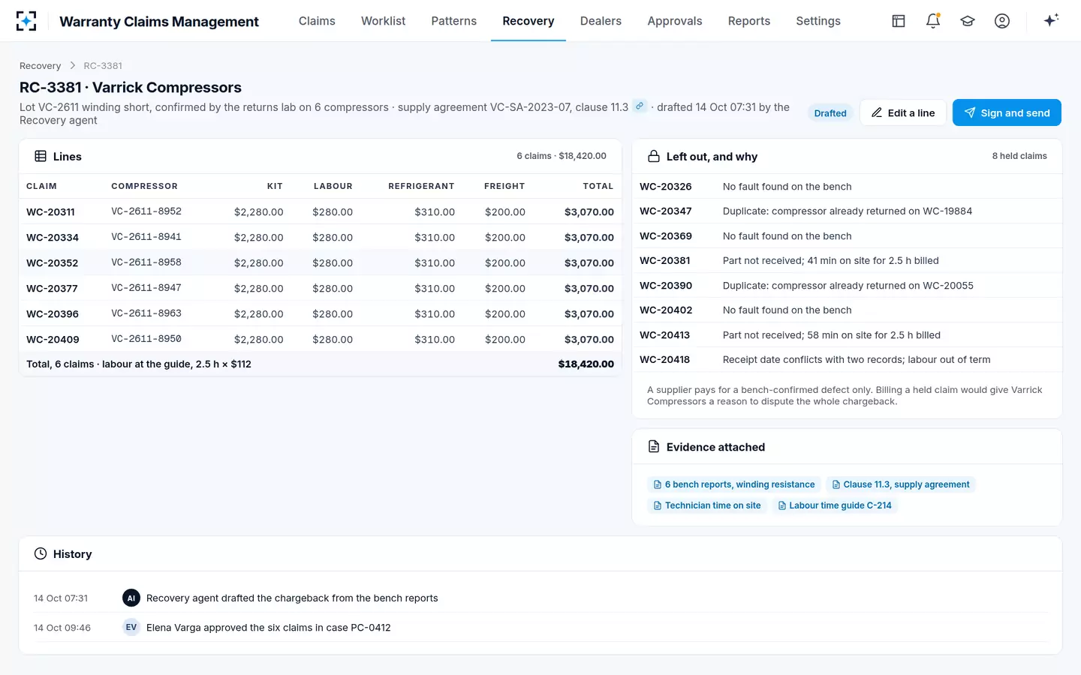Image resolution: width=1081 pixels, height=675 pixels.
Task: Click the clock icon beside History
Action: click(x=41, y=553)
